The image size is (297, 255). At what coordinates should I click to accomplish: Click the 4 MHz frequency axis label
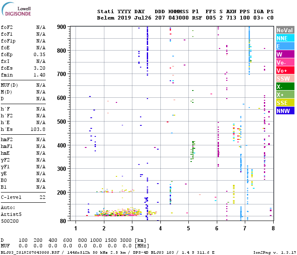pos(160,228)
